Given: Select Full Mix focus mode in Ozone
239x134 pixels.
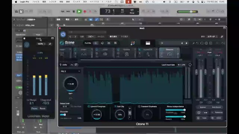Looking at the screenshot, I should [x=88, y=43].
